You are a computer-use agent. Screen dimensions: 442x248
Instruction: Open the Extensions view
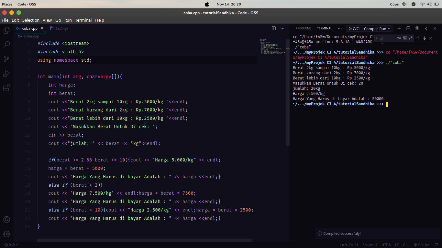tap(6, 88)
